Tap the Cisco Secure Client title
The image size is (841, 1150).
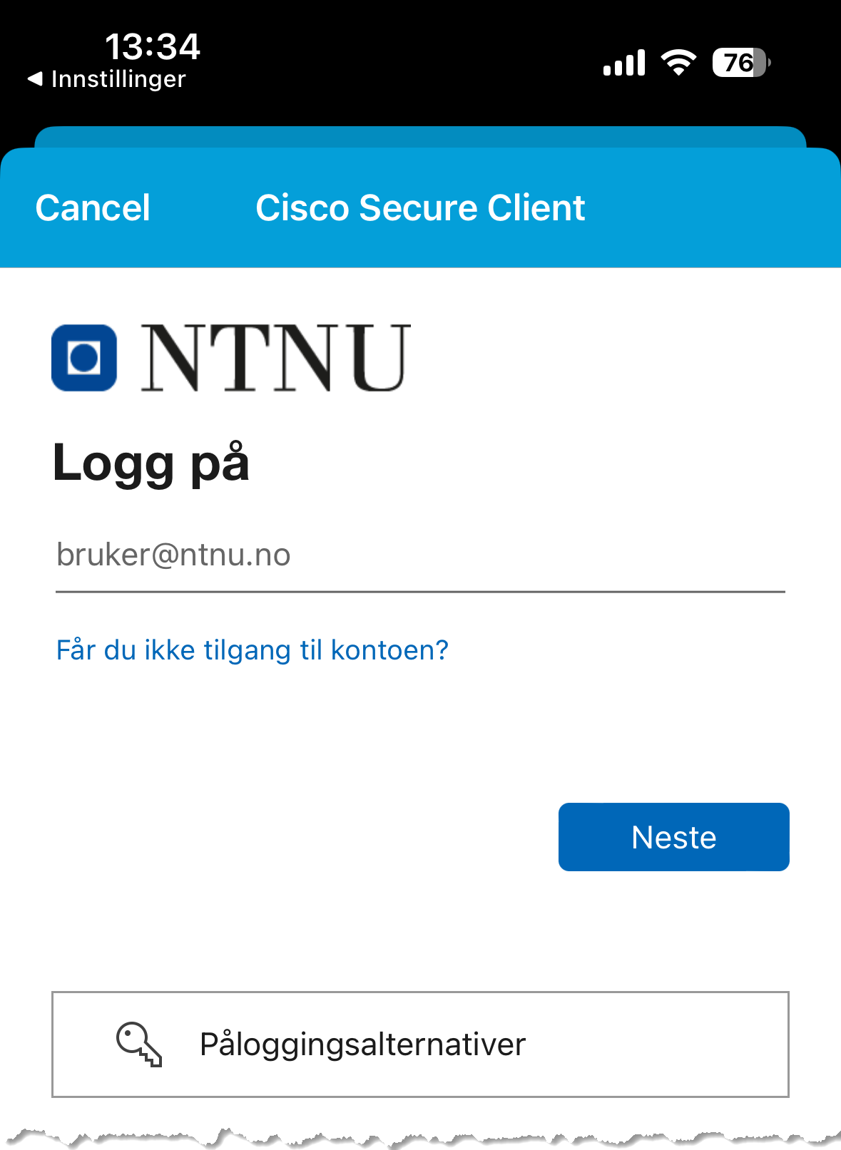420,208
